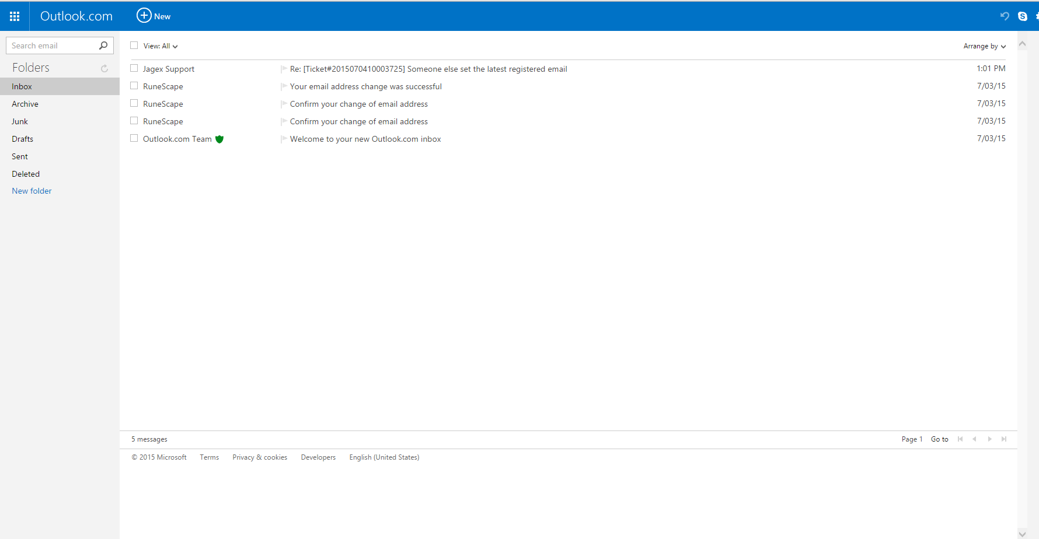Click the plus icon to compose new email

pos(144,16)
